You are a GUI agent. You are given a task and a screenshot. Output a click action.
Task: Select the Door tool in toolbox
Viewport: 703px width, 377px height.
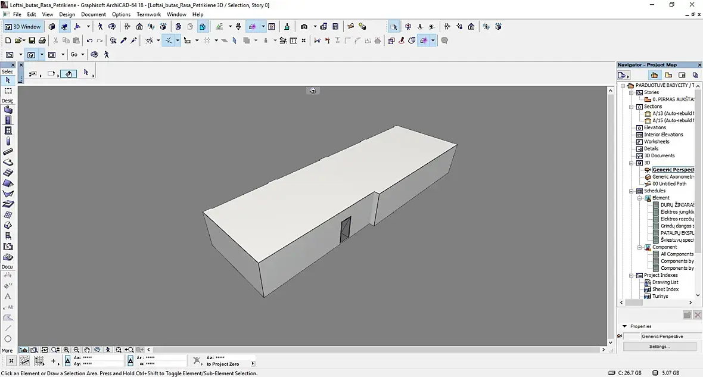pyautogui.click(x=8, y=120)
